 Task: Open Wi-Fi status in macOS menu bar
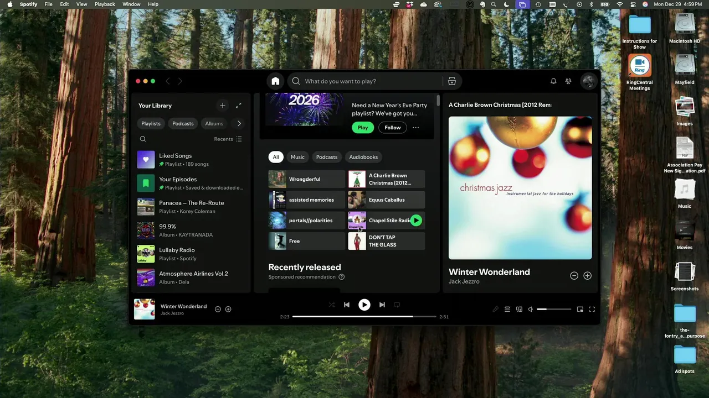[x=620, y=4]
